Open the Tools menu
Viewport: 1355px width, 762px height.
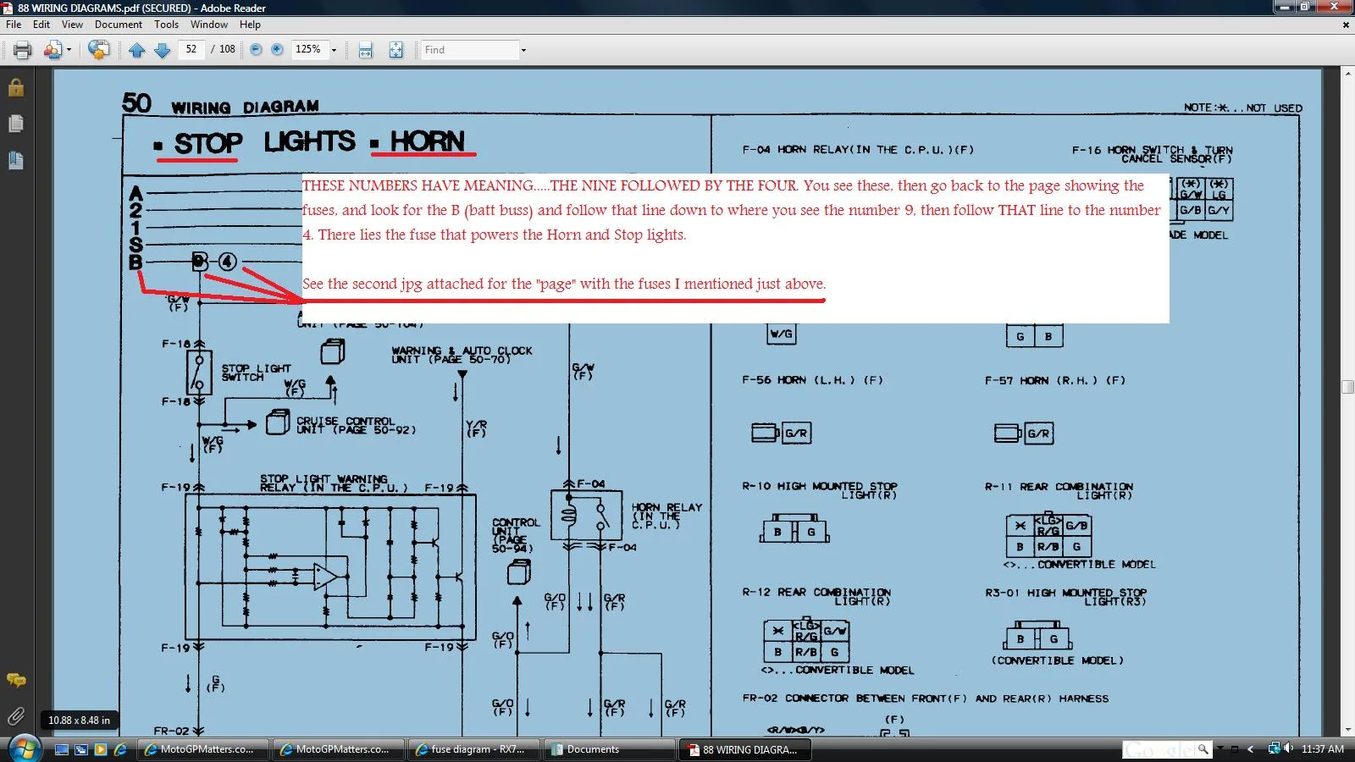166,25
